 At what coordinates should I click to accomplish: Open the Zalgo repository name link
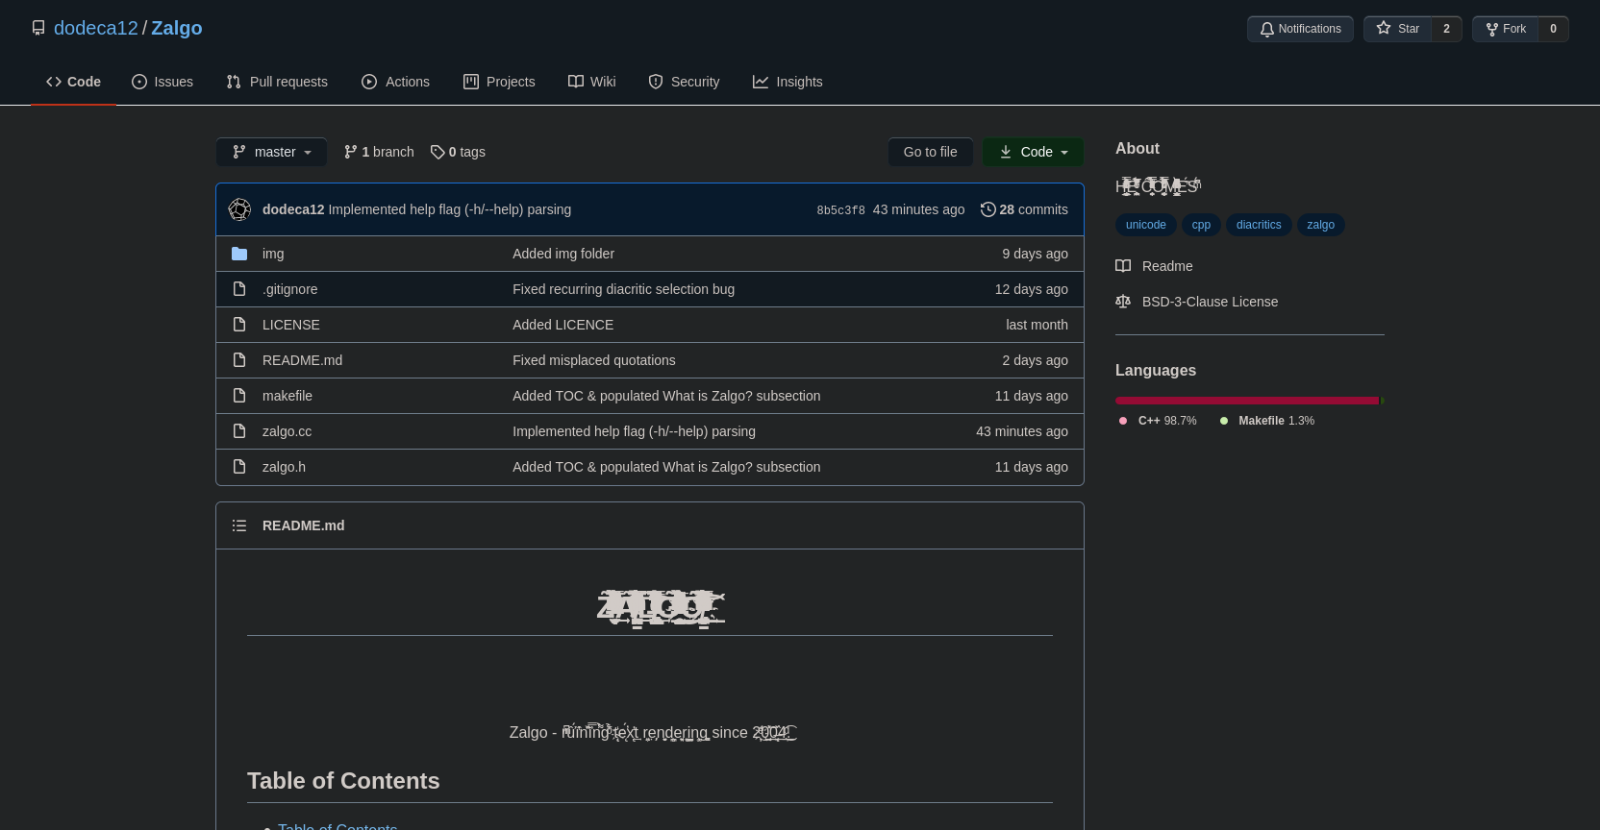[177, 28]
